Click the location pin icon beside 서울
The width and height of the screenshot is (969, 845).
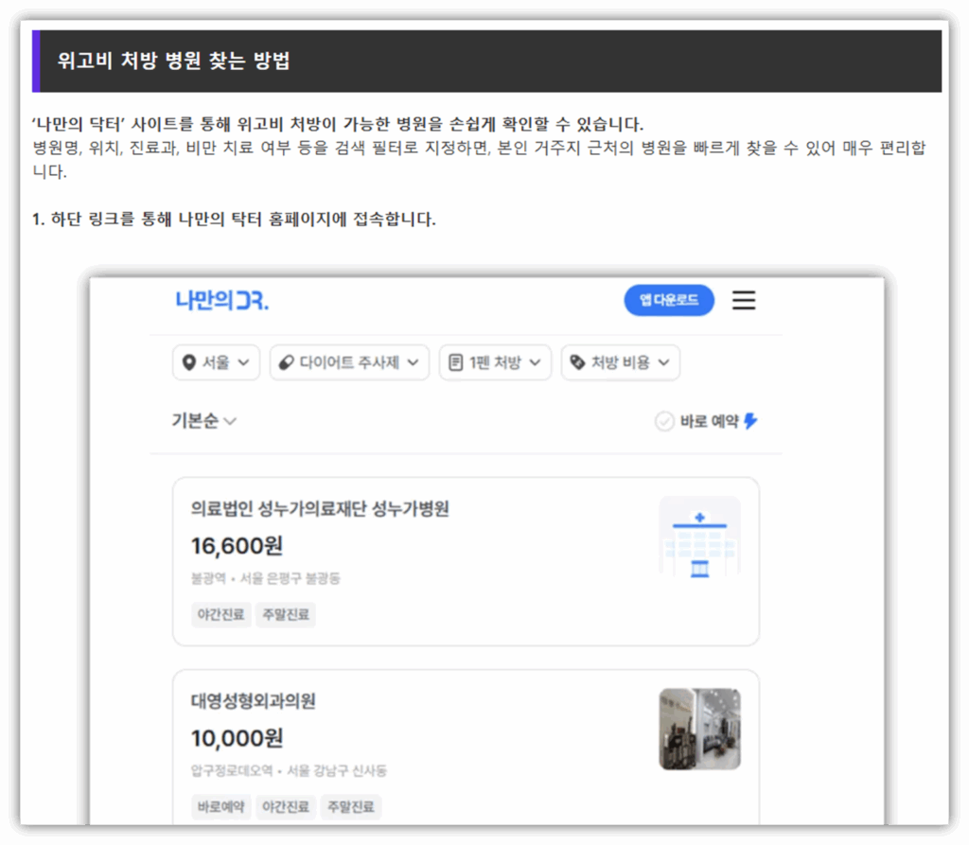point(189,362)
